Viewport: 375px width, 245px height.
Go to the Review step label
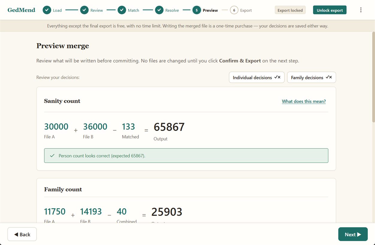pos(96,10)
